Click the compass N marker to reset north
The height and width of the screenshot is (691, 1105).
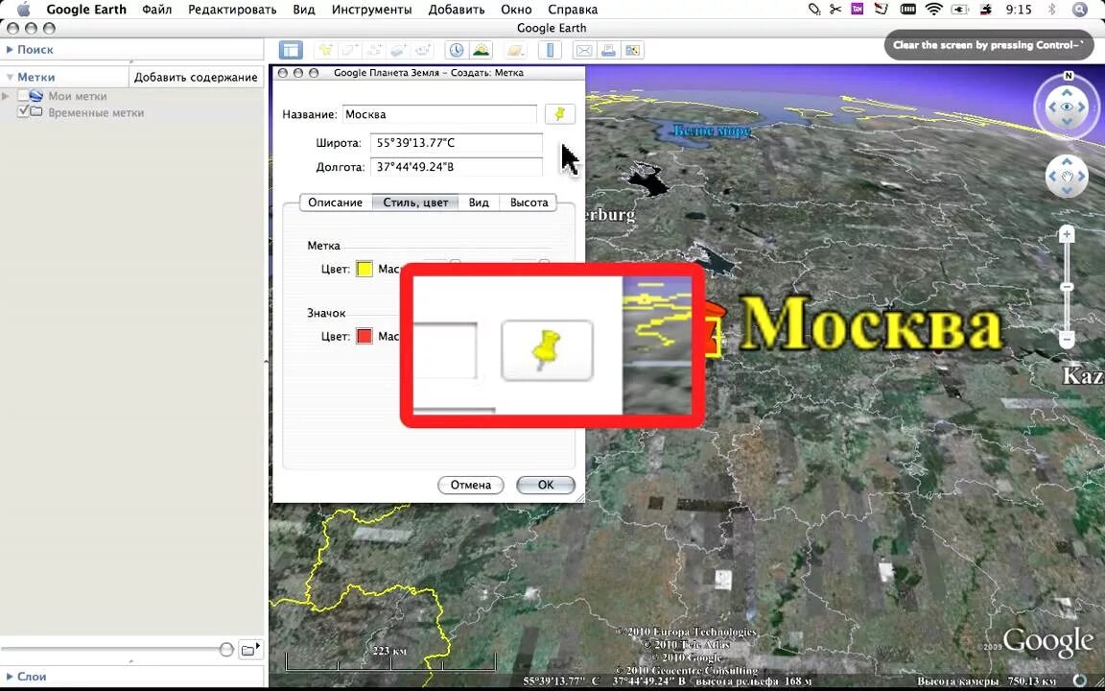tap(1068, 75)
